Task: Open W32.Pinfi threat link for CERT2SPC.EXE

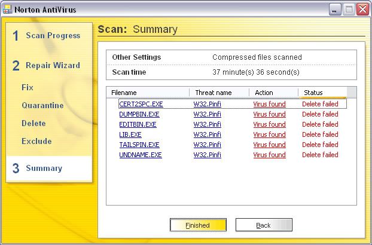Action: pyautogui.click(x=208, y=104)
